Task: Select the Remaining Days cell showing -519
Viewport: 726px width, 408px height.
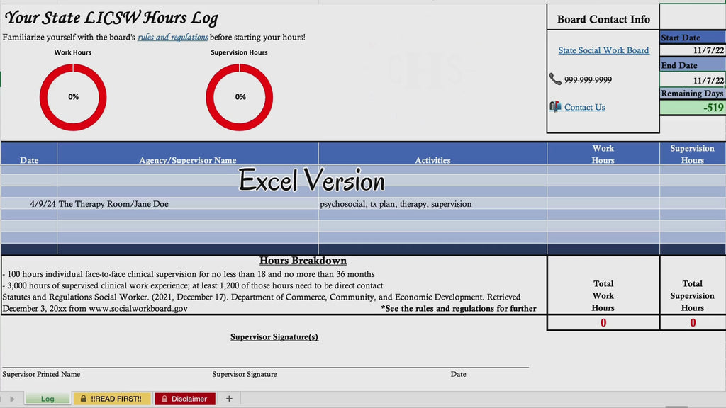Action: (693, 108)
